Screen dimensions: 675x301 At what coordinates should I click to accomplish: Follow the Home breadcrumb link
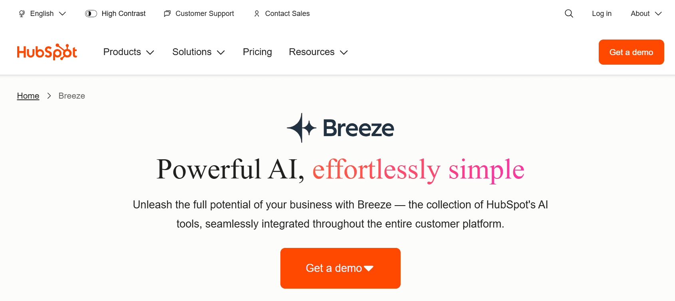click(28, 95)
